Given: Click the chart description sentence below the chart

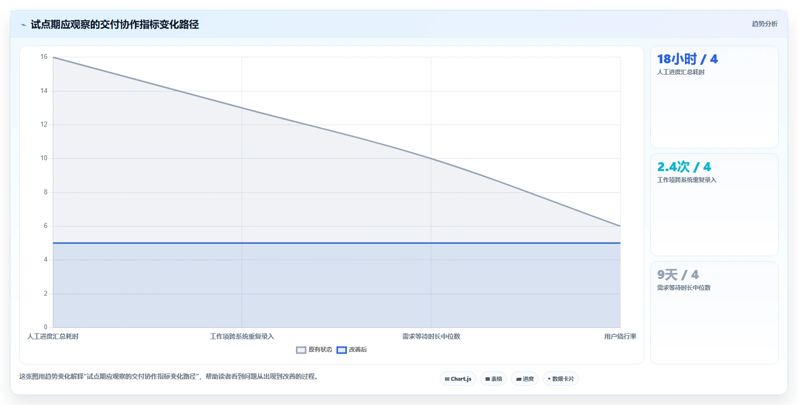Looking at the screenshot, I should point(169,376).
